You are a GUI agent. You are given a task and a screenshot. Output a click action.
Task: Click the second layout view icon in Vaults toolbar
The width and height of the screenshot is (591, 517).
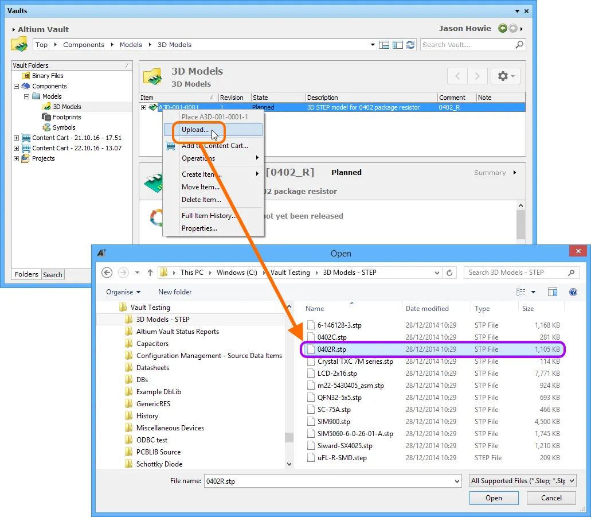[398, 45]
